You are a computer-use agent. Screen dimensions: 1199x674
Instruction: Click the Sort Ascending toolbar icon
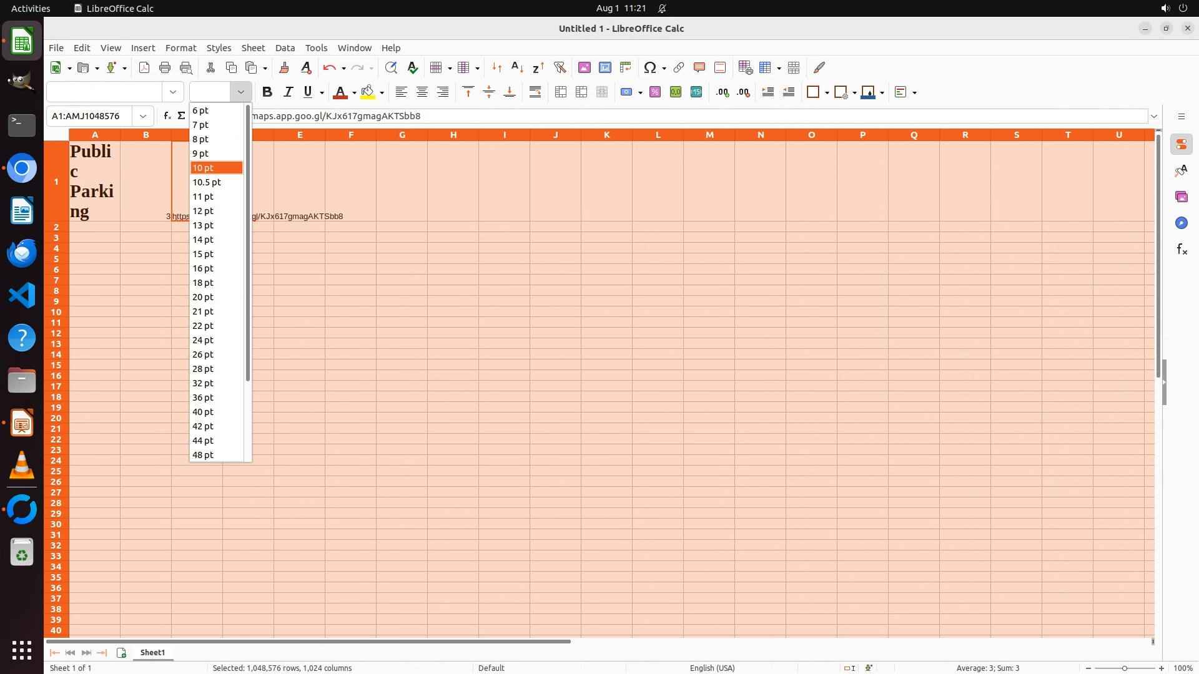pyautogui.click(x=517, y=67)
